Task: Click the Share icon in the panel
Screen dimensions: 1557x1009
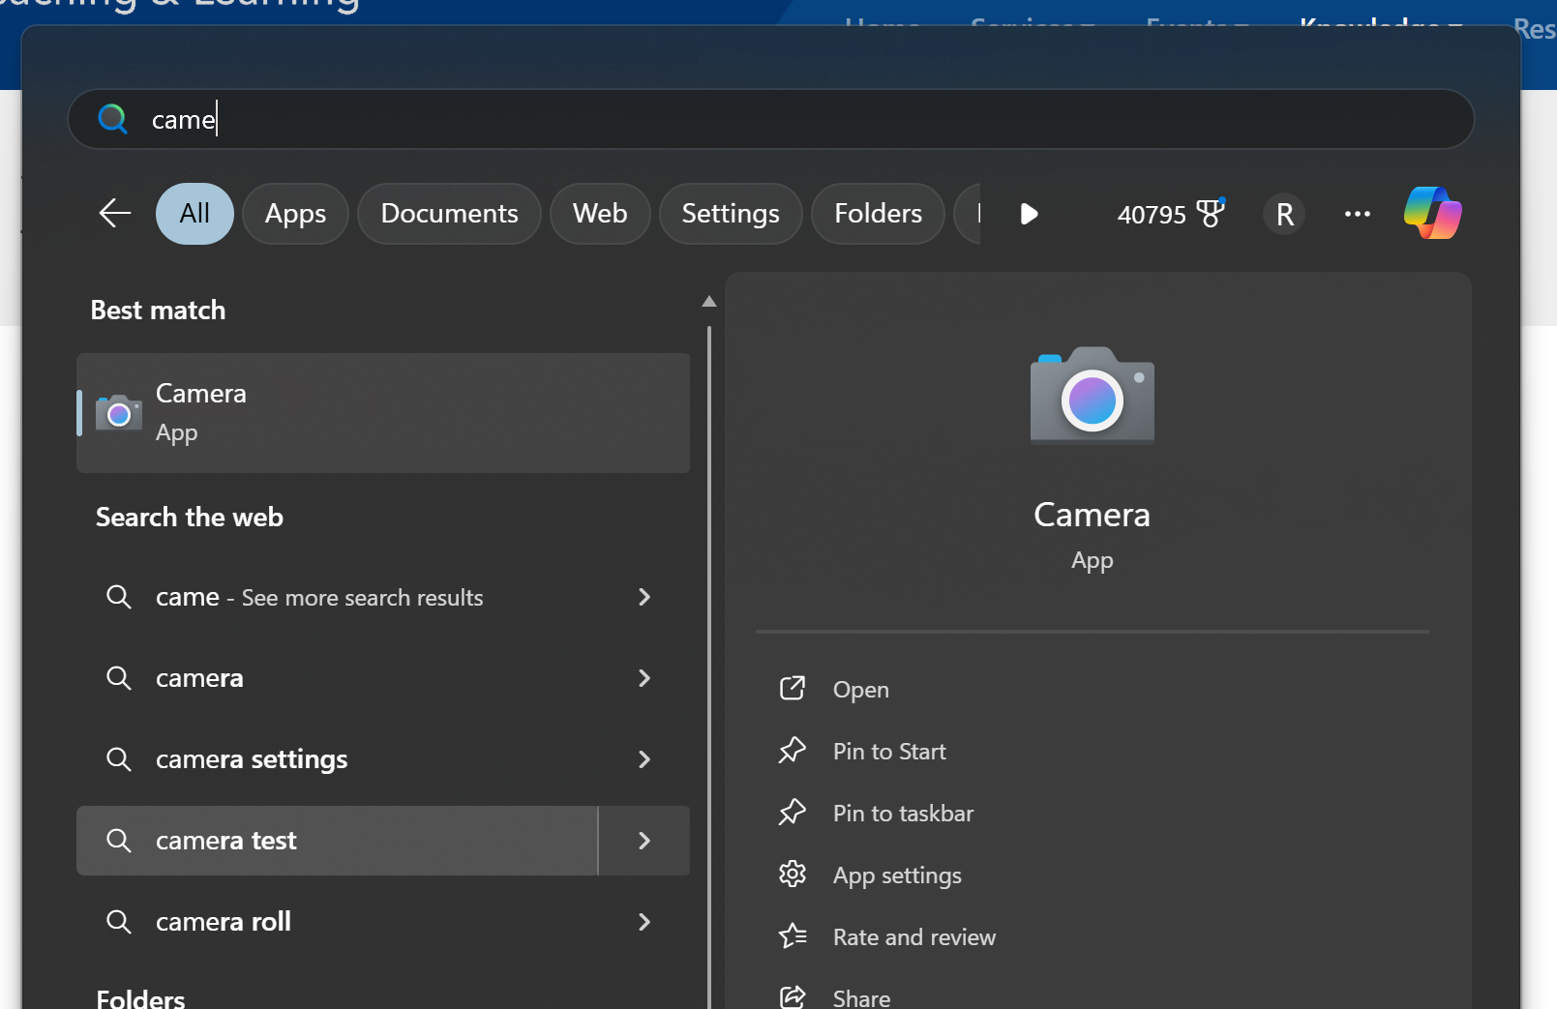Action: pos(793,994)
